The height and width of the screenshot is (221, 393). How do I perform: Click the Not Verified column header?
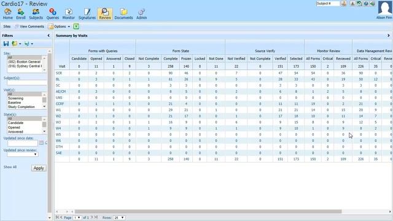pos(236,59)
